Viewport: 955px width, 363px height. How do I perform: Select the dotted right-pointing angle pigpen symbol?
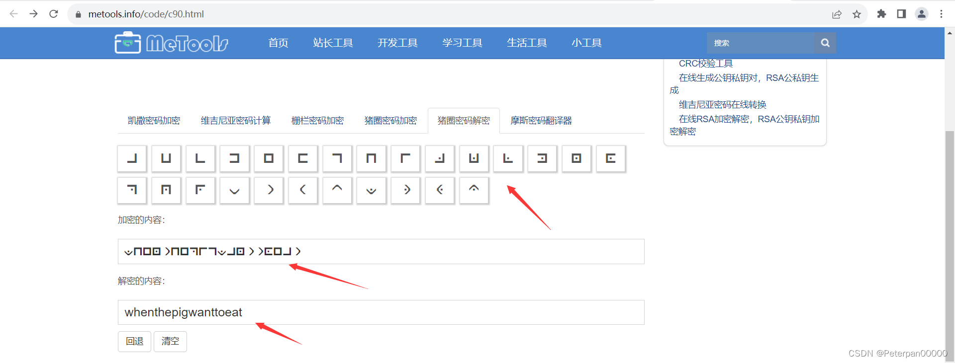point(405,190)
